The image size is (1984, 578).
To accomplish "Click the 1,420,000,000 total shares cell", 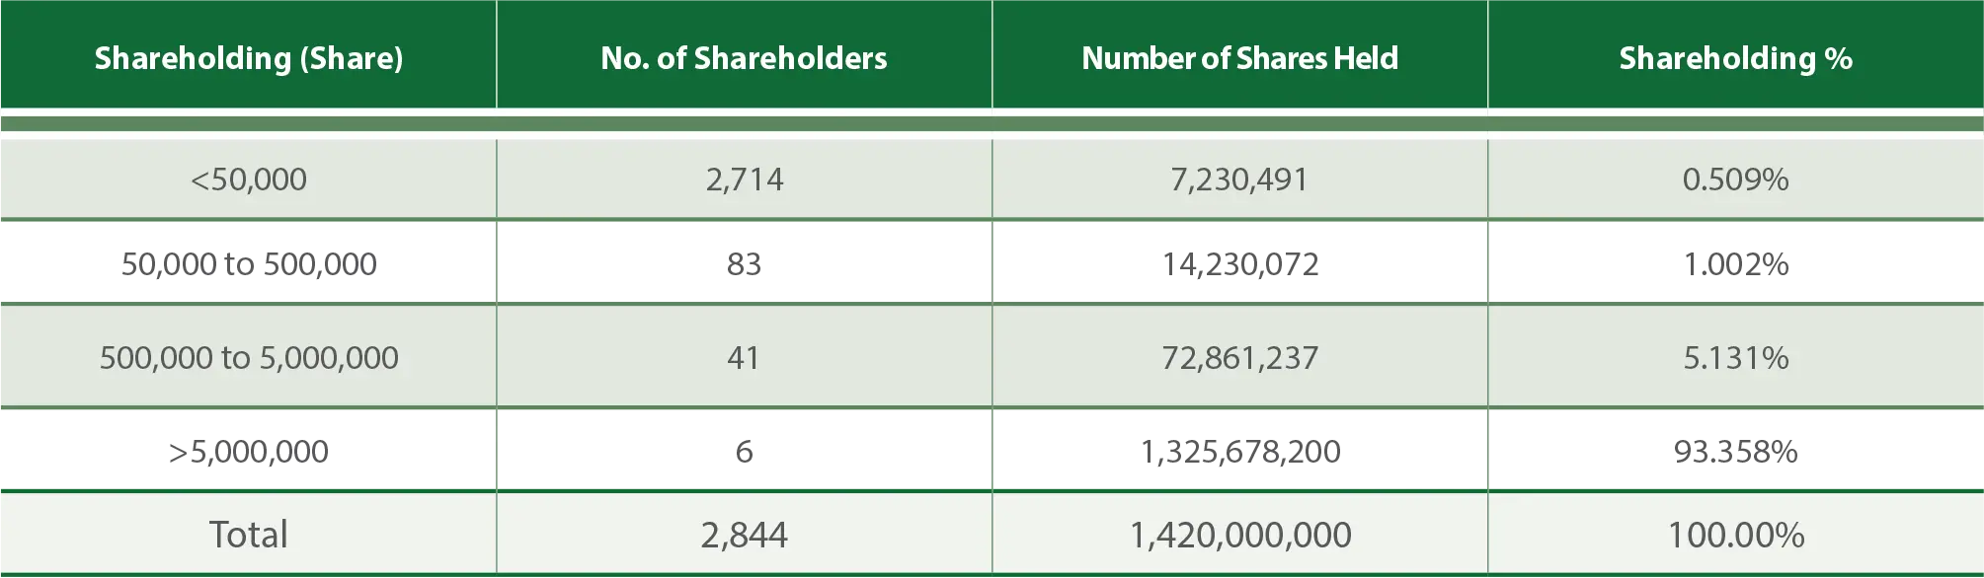I will [1239, 535].
